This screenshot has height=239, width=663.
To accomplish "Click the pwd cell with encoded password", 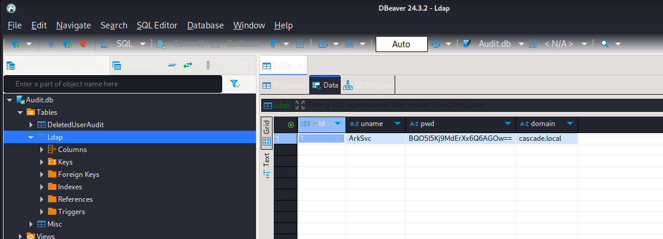I will [x=460, y=138].
